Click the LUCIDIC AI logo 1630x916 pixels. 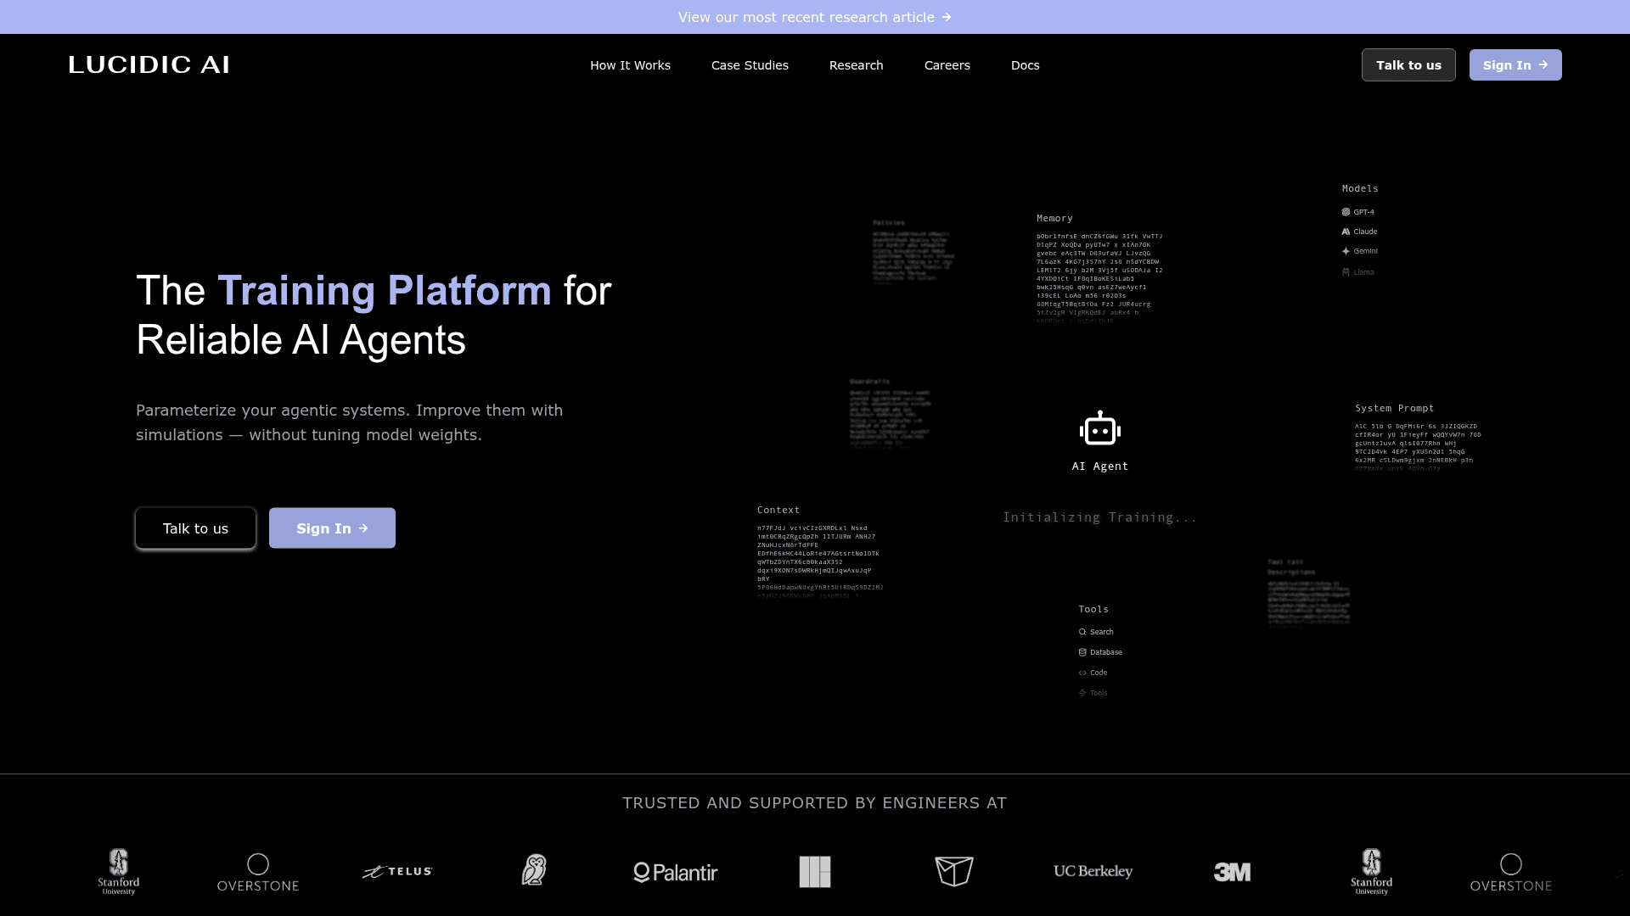pos(149,65)
